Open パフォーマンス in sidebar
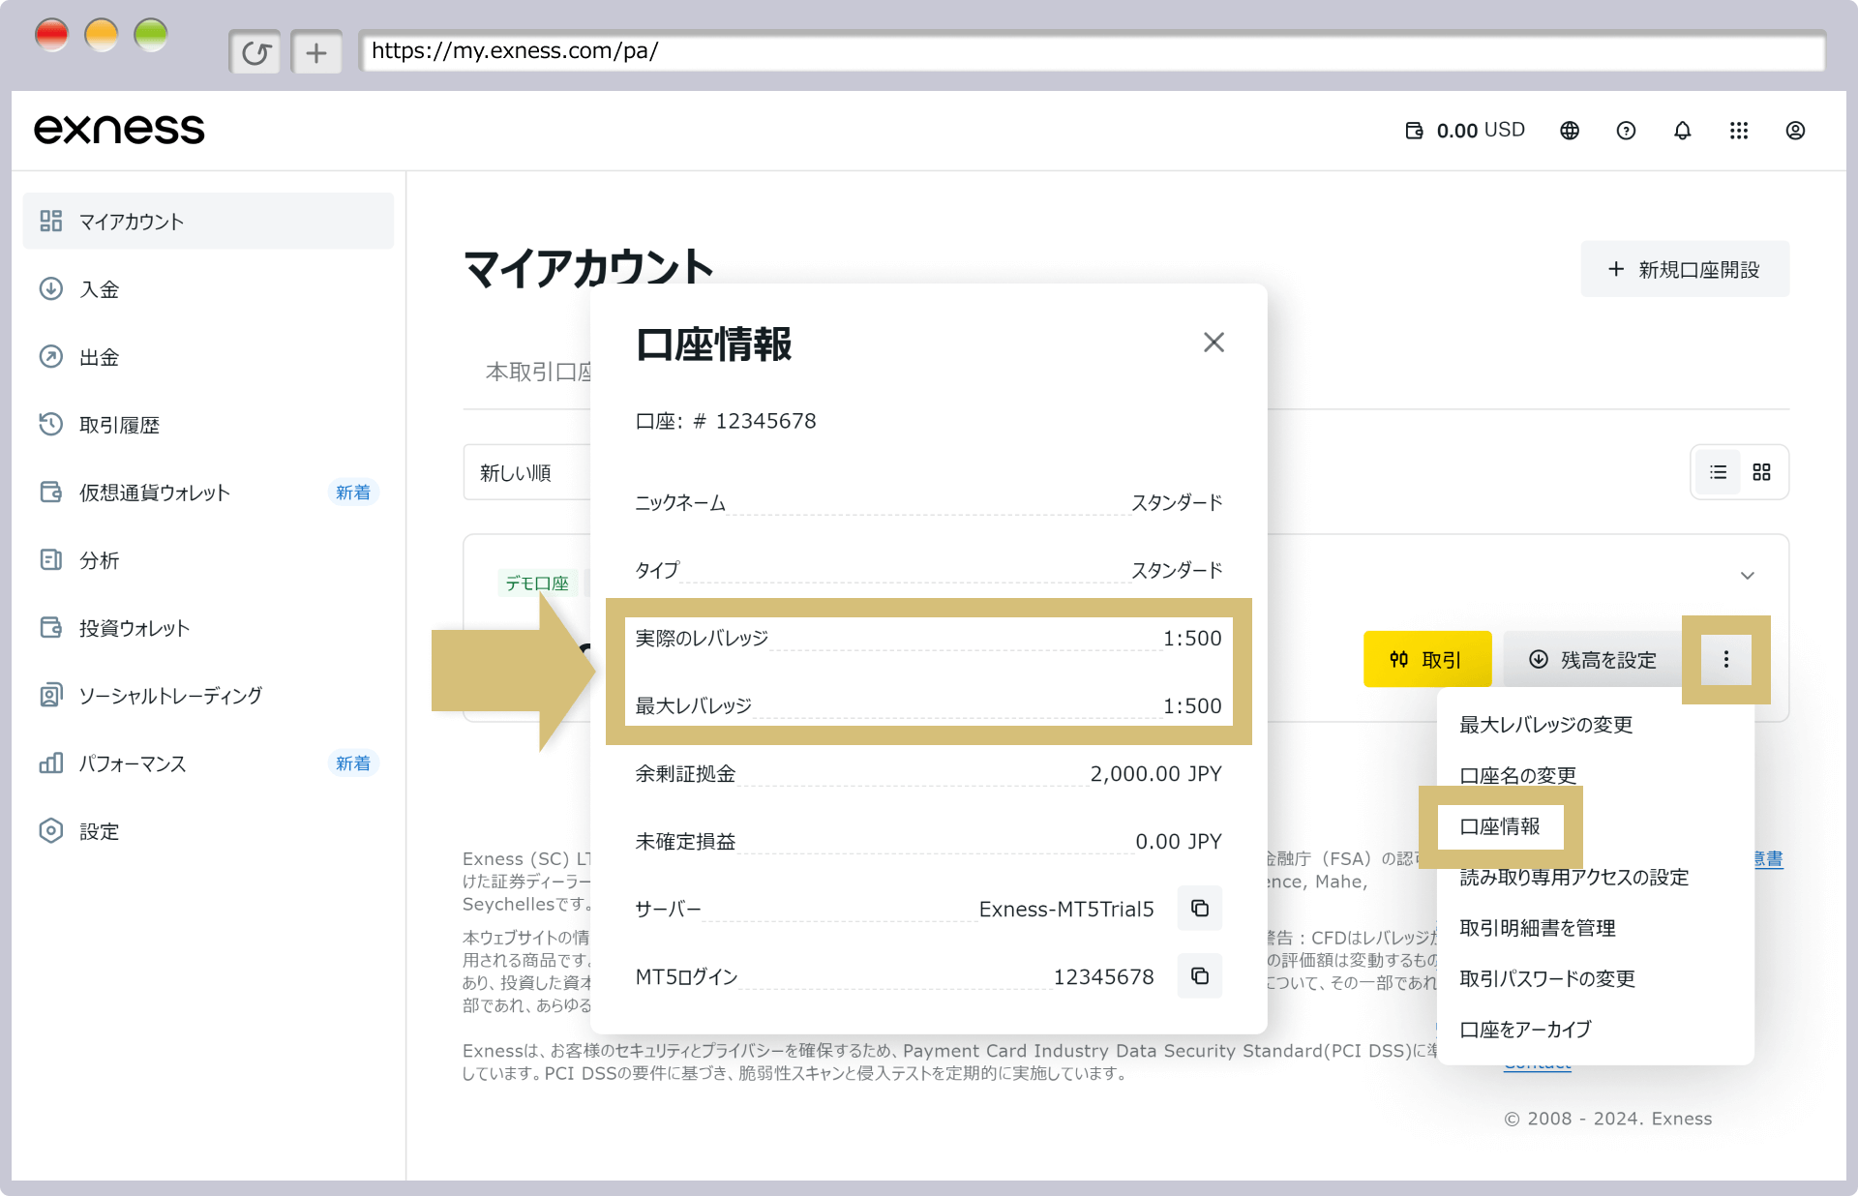Screen dimensions: 1858x1196 pos(208,763)
